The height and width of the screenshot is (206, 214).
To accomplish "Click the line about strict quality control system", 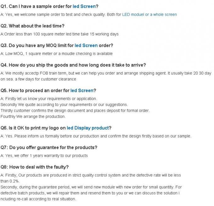I will click(x=91, y=175).
